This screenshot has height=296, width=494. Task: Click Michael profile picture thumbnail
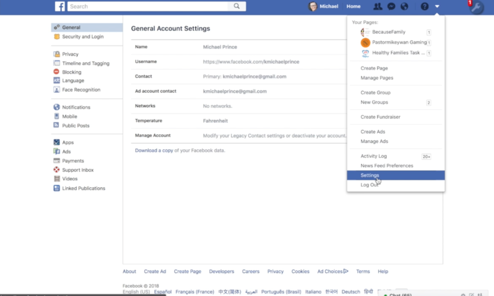313,6
